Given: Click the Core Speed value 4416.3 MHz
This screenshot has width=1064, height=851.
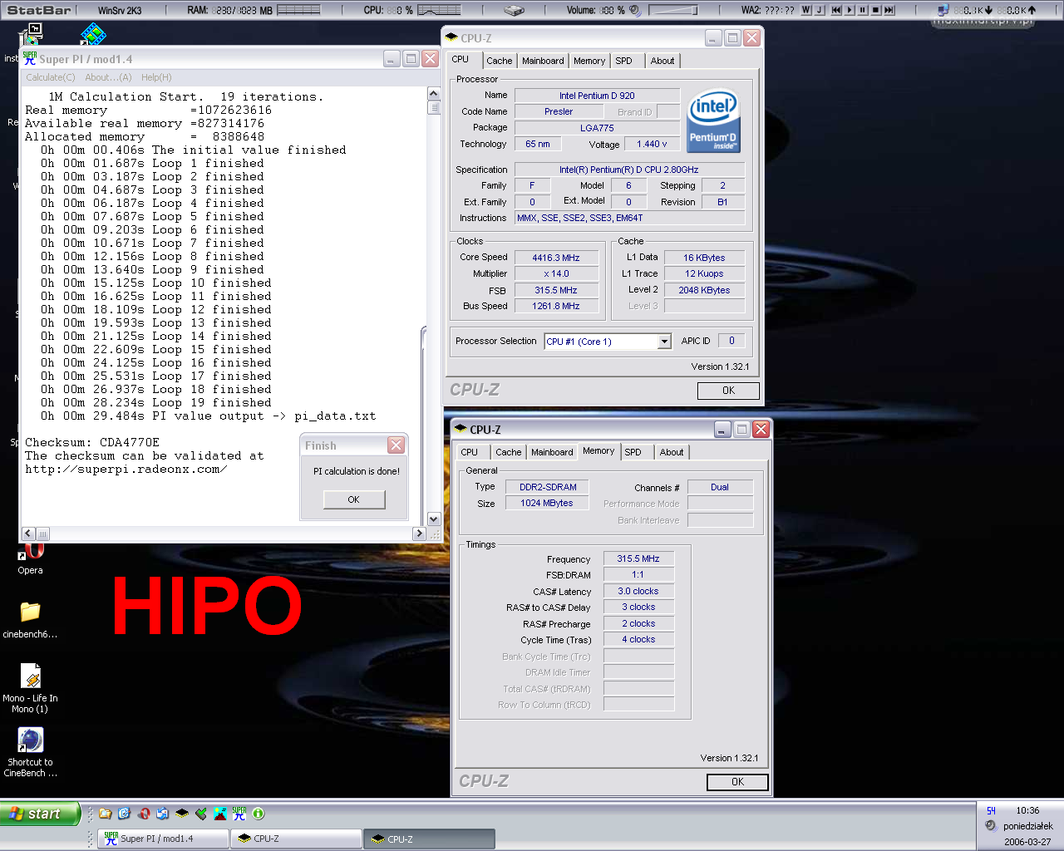Looking at the screenshot, I should [x=556, y=258].
